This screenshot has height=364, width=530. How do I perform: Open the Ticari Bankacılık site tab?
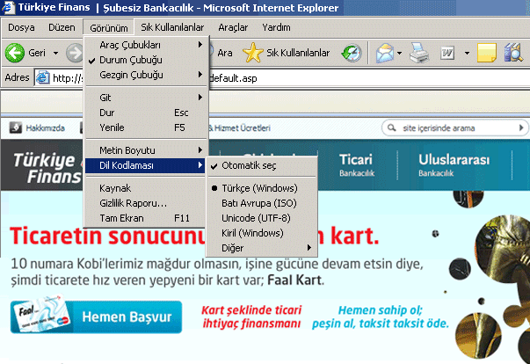point(357,165)
